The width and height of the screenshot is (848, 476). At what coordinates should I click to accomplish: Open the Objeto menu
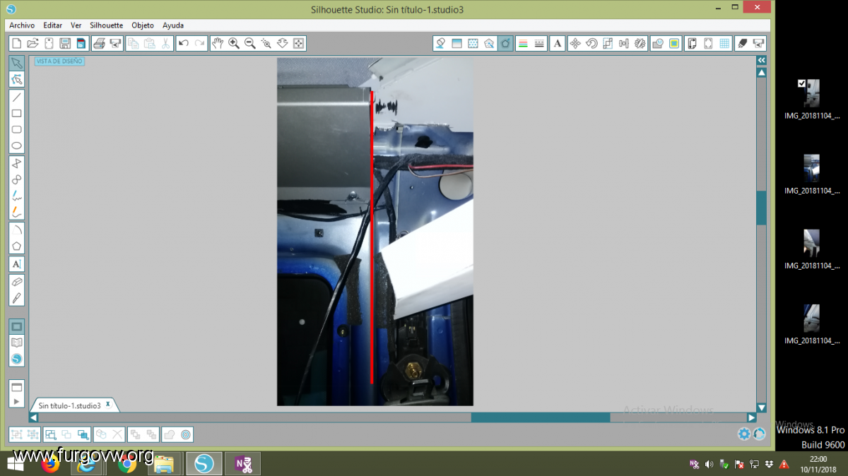pyautogui.click(x=142, y=25)
